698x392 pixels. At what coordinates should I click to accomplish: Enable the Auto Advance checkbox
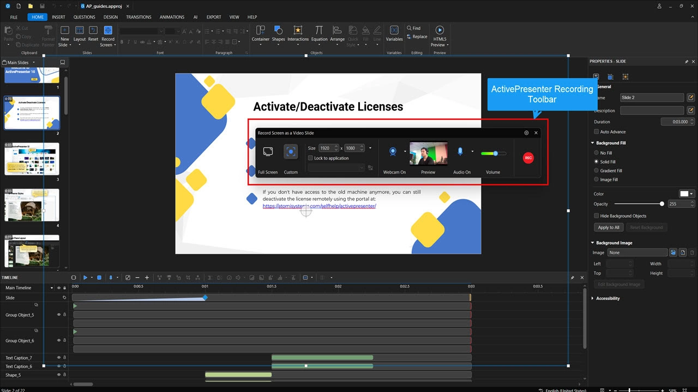pyautogui.click(x=596, y=132)
